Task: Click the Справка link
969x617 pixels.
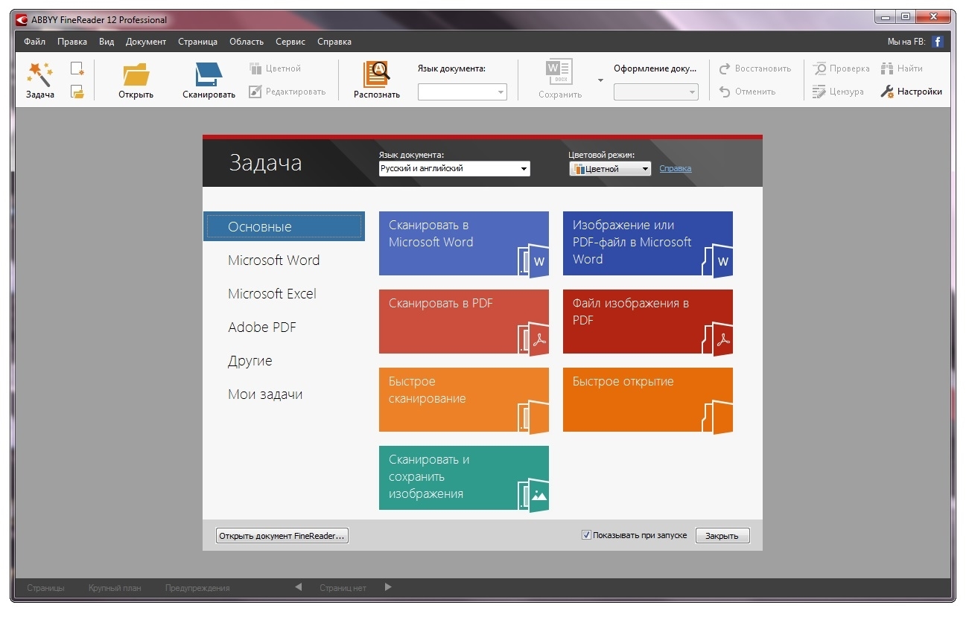Action: coord(675,169)
